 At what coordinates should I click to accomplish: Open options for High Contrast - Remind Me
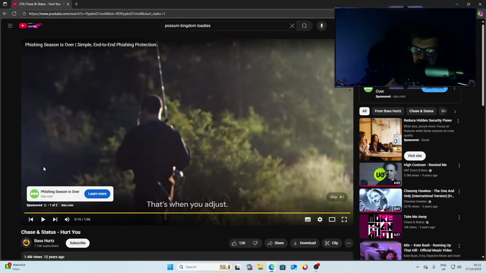[x=459, y=166]
